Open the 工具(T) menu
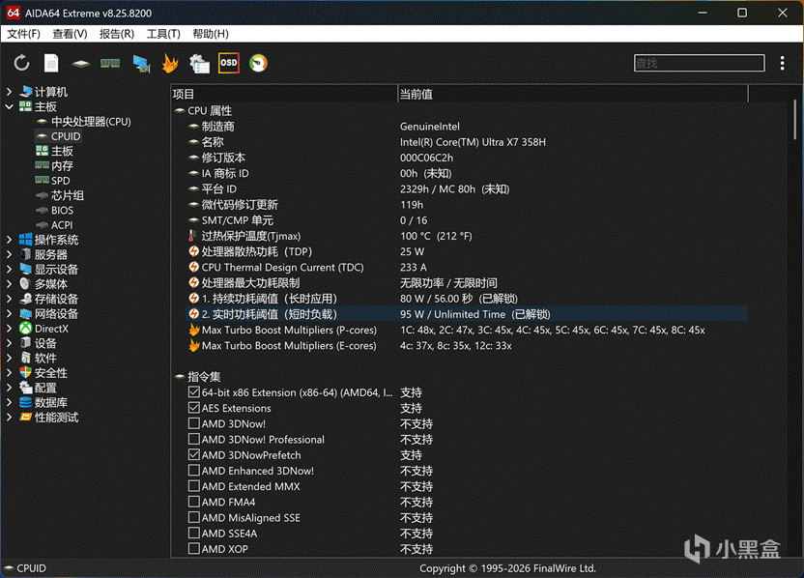This screenshot has height=578, width=804. tap(163, 34)
